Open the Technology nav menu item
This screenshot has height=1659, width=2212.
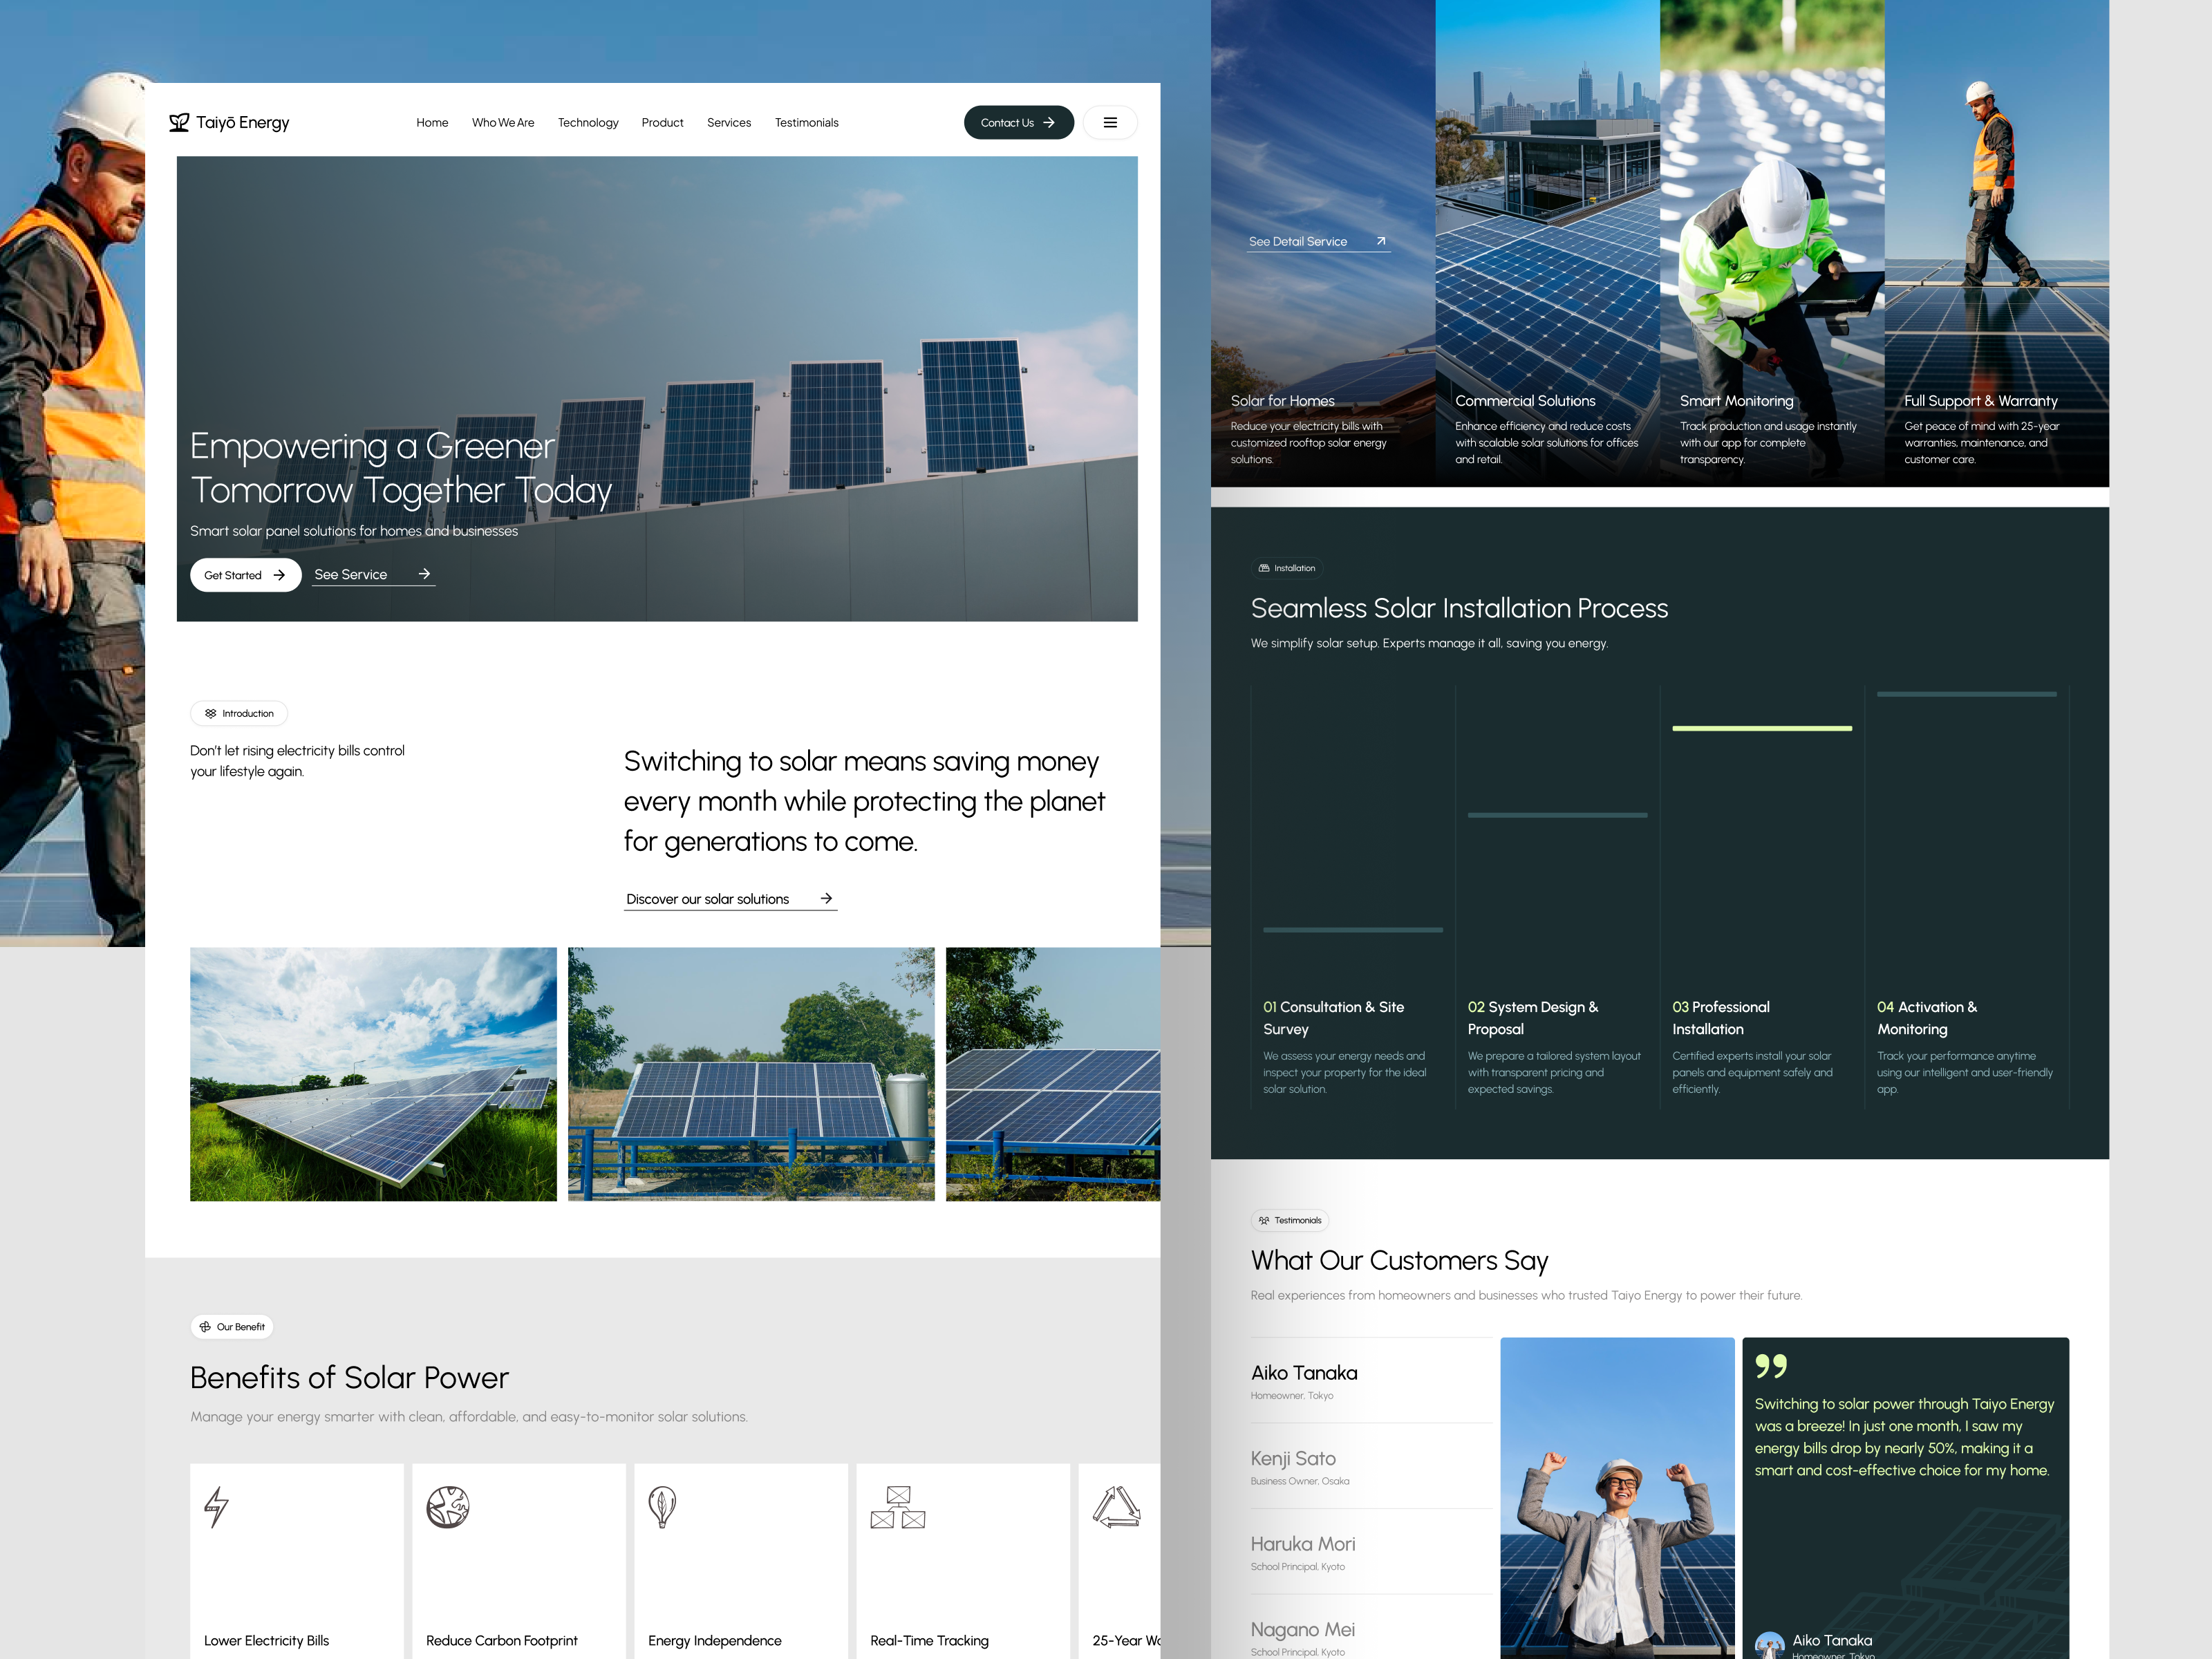pyautogui.click(x=588, y=123)
